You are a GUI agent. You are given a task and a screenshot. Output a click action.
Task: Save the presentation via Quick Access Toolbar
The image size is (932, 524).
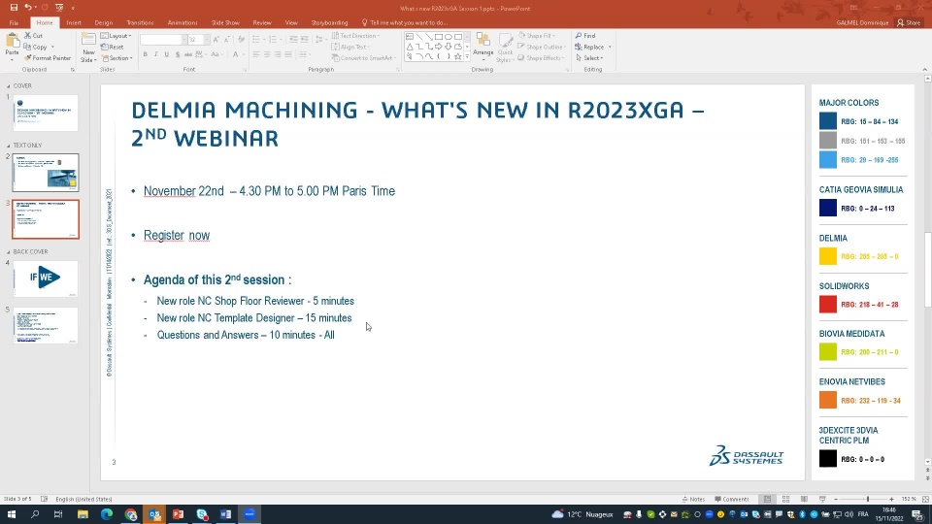[x=14, y=8]
